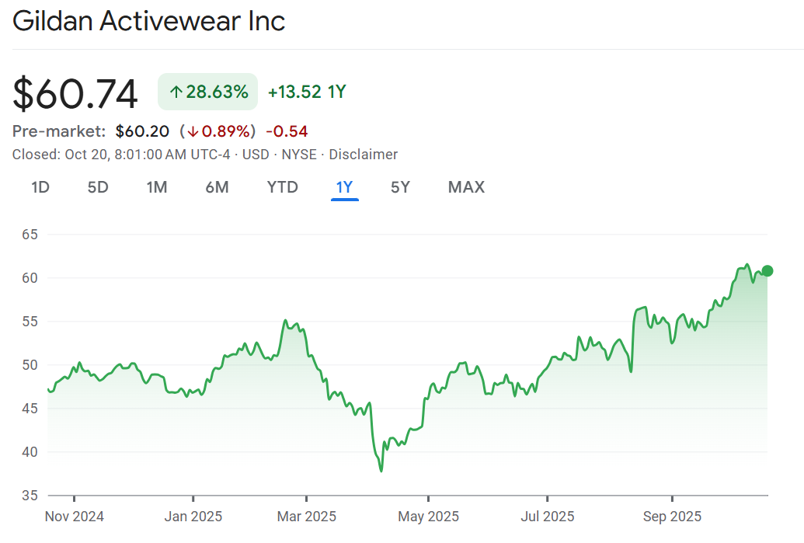Click the green endpoint dot on chart
This screenshot has height=543, width=804.
click(767, 270)
